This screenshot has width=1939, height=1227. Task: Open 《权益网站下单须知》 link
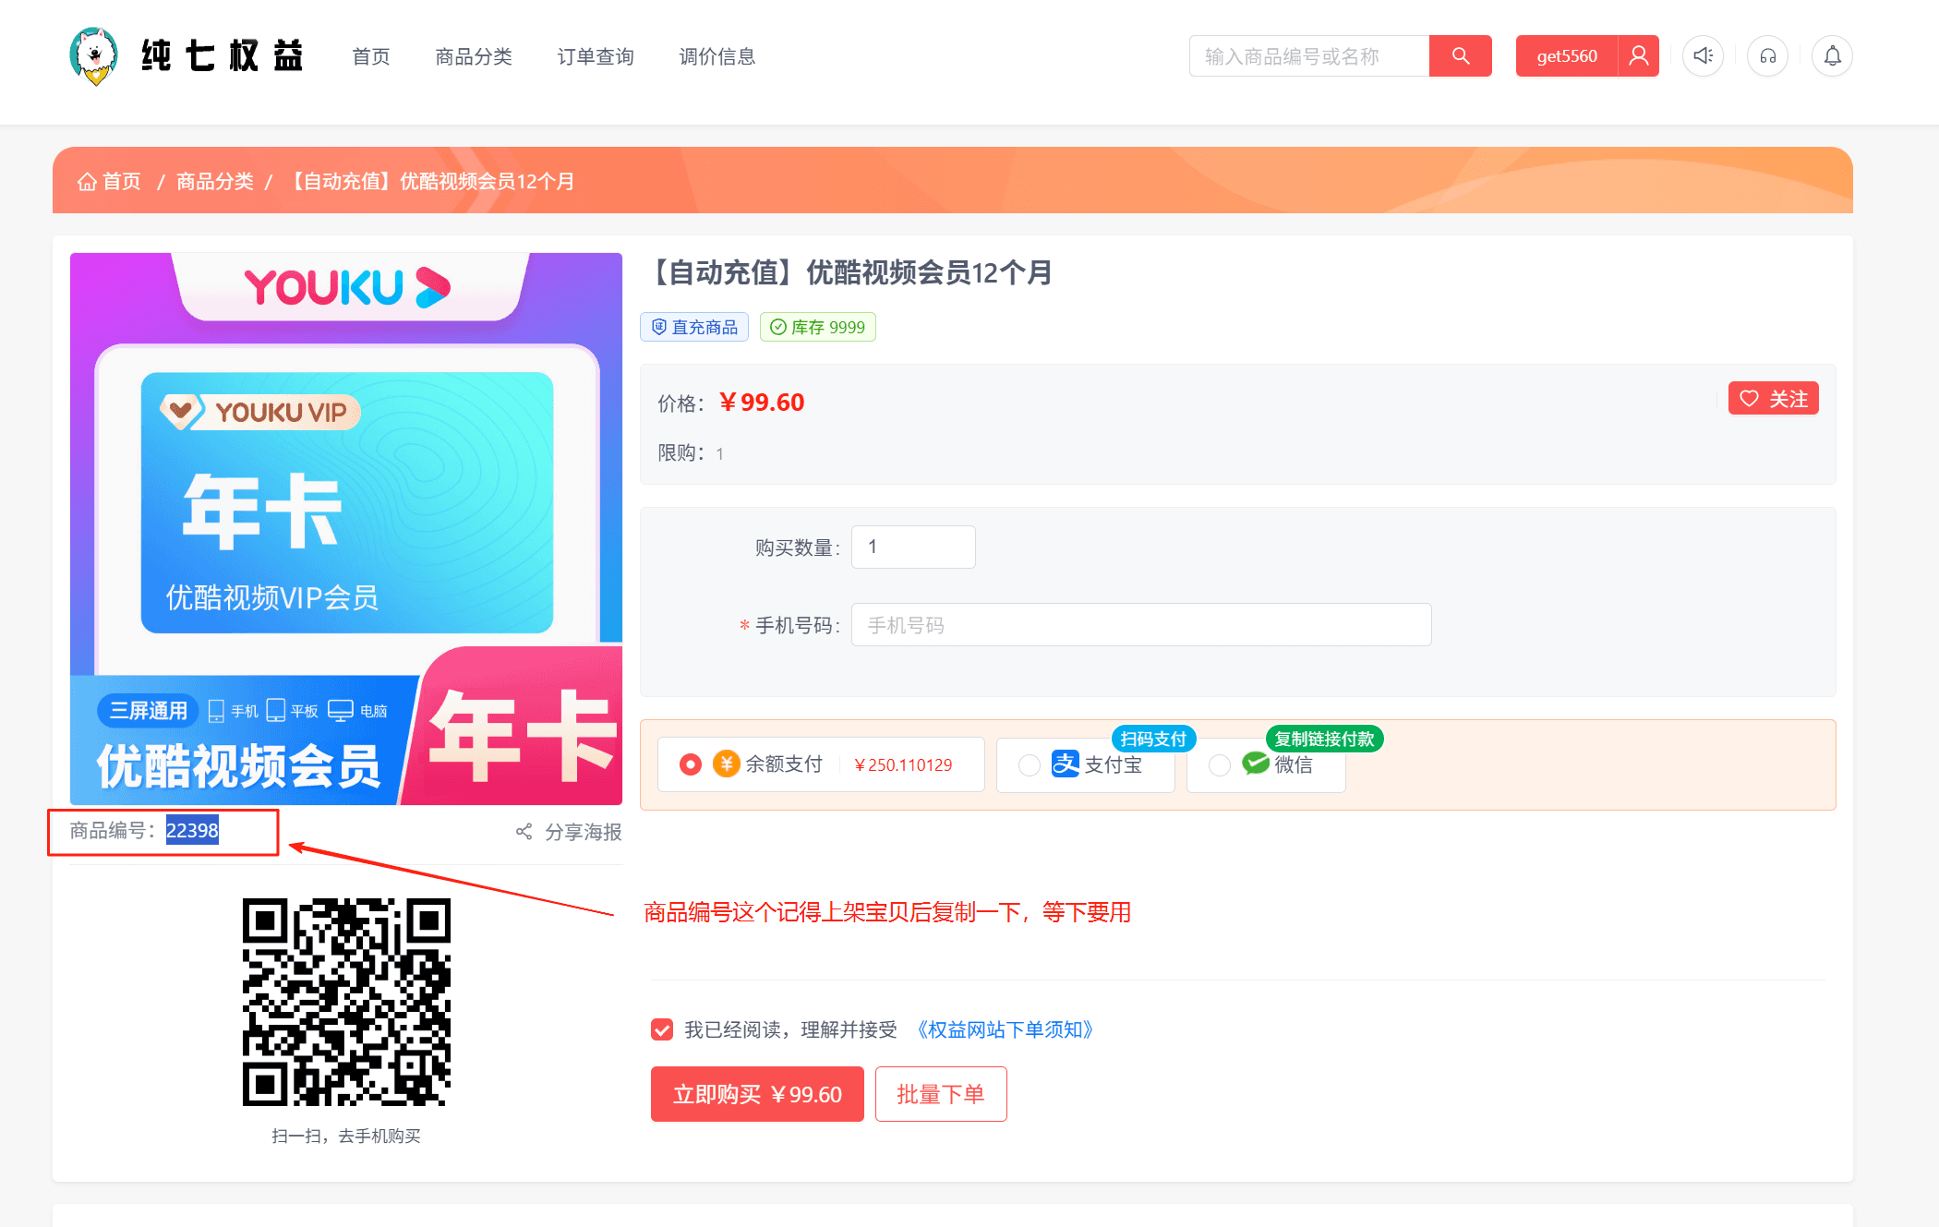click(x=1005, y=1029)
